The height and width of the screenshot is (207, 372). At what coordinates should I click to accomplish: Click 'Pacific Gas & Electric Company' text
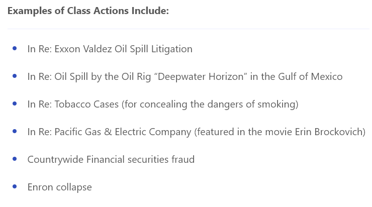click(x=123, y=132)
